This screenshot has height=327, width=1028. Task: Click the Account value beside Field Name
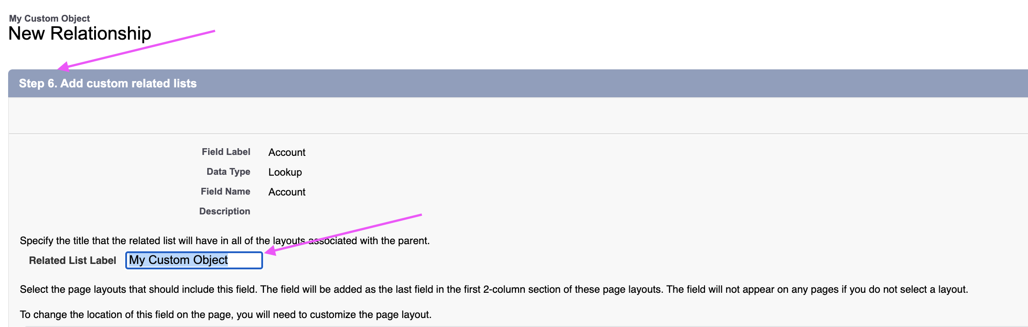287,192
